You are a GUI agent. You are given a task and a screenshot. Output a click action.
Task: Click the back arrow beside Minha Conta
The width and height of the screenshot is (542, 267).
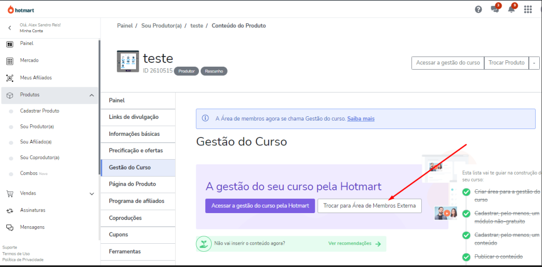[x=10, y=28]
